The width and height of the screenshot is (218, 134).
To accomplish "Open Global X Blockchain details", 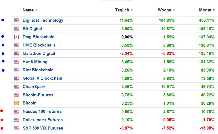I will point(42,78).
